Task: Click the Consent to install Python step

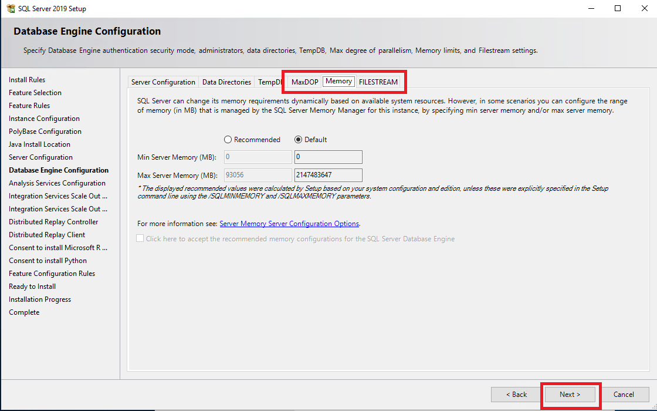Action: tap(48, 261)
